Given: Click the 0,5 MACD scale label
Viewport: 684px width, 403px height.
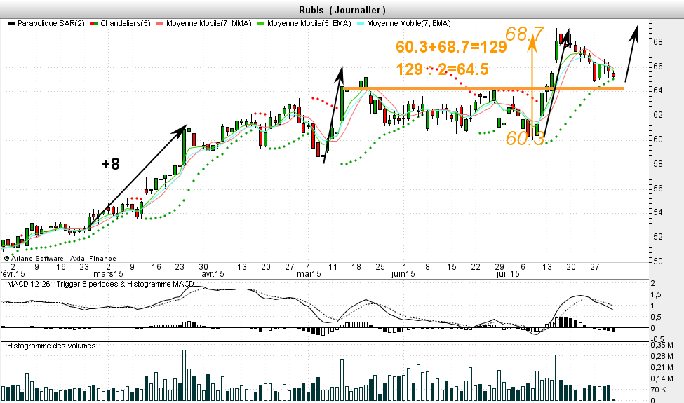Looking at the screenshot, I should tap(656, 317).
